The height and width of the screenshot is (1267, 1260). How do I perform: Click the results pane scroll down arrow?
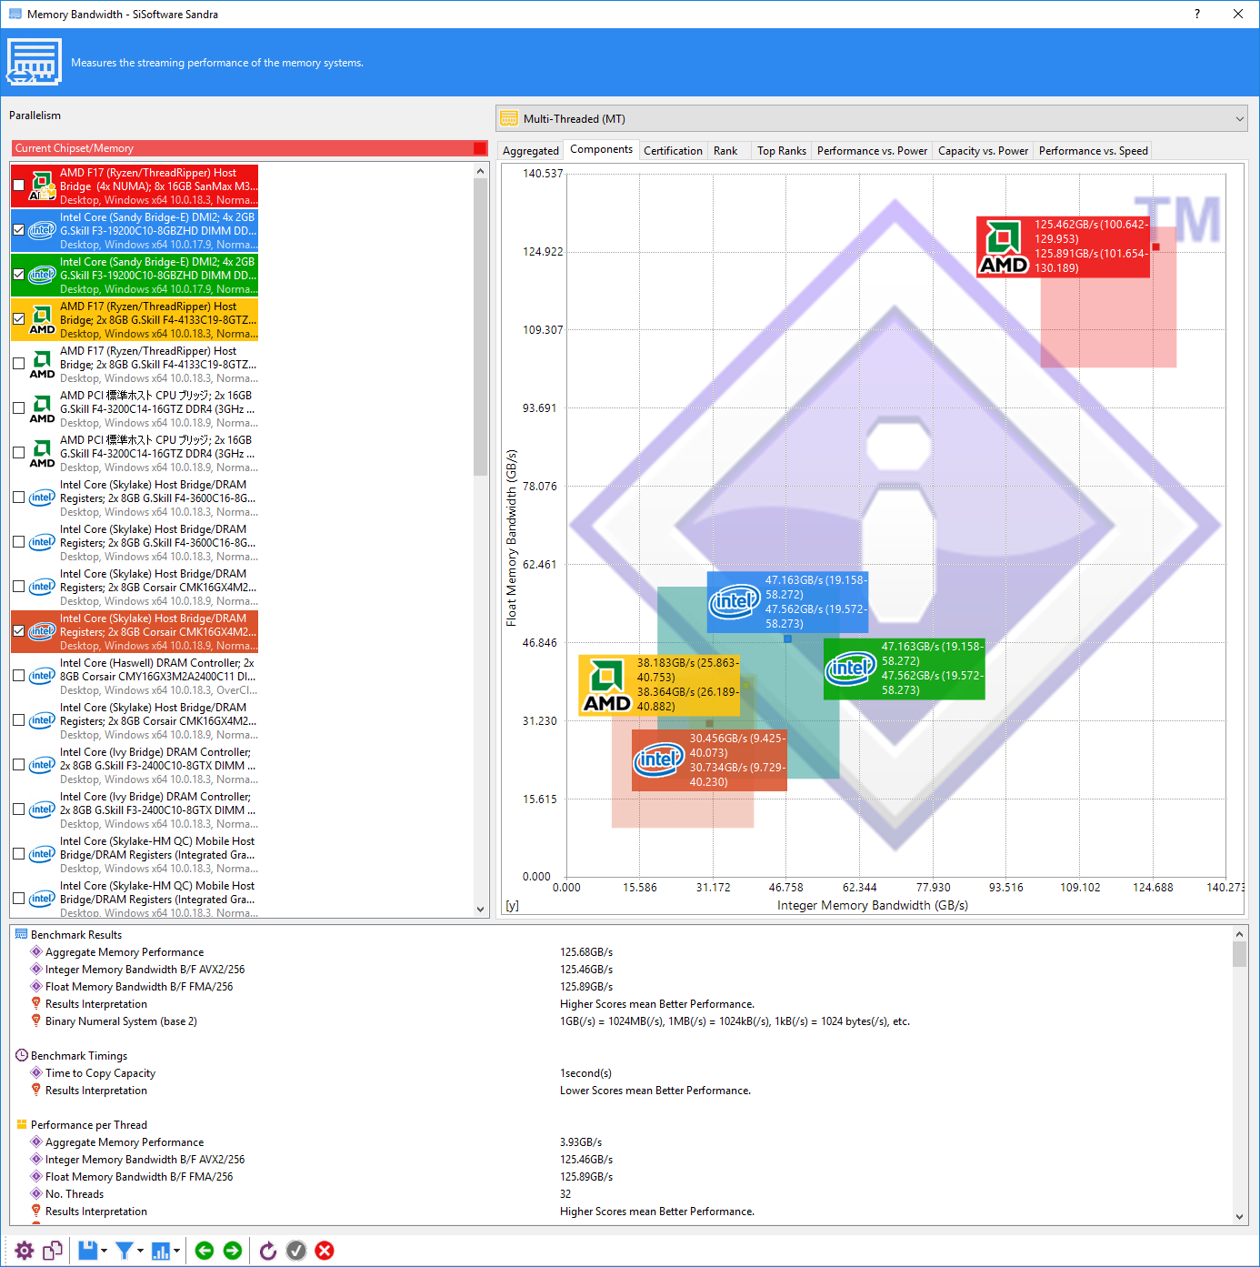[x=1240, y=1217]
